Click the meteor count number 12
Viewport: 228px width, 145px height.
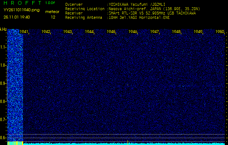(x=53, y=17)
